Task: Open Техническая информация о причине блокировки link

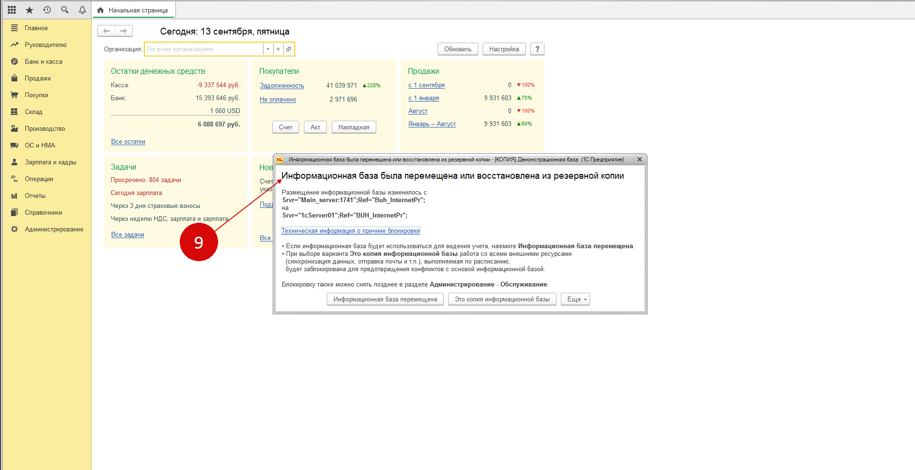Action: 351,230
